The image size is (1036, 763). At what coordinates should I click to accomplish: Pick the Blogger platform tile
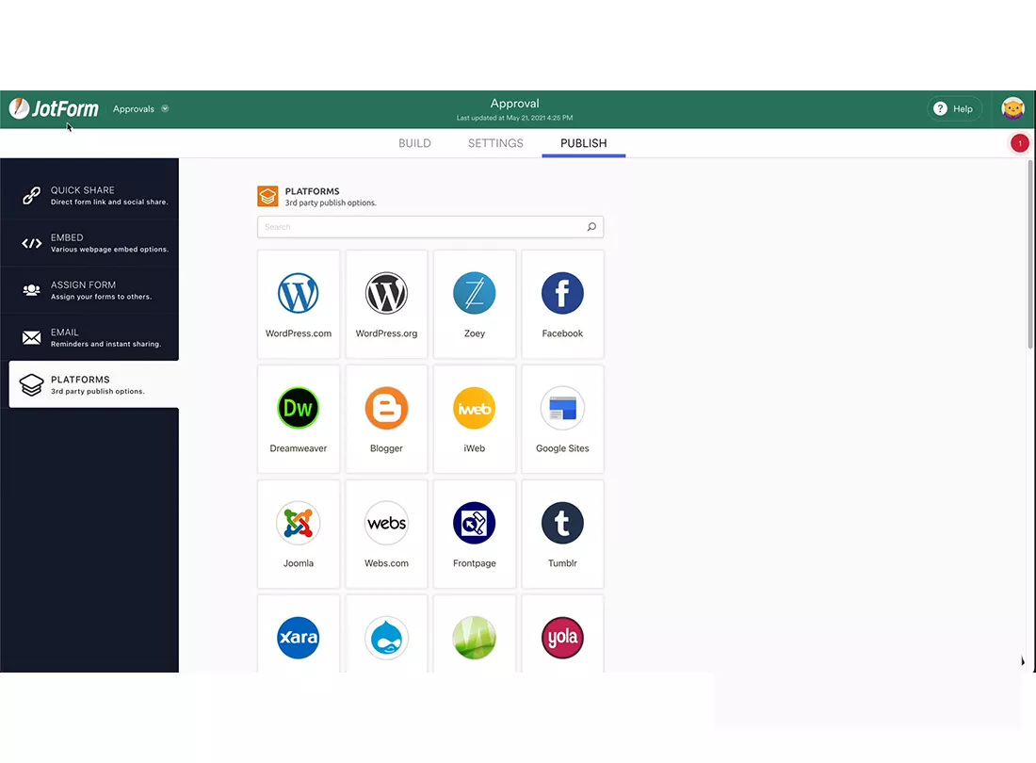pyautogui.click(x=386, y=419)
